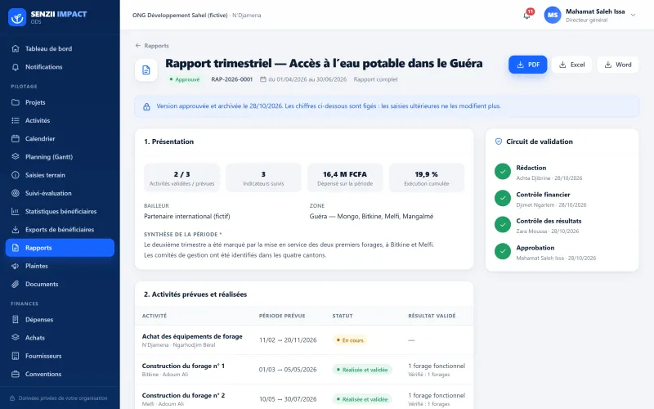Click Réalisée et validée badge for forage n° 1
This screenshot has height=409, width=654.
(362, 370)
